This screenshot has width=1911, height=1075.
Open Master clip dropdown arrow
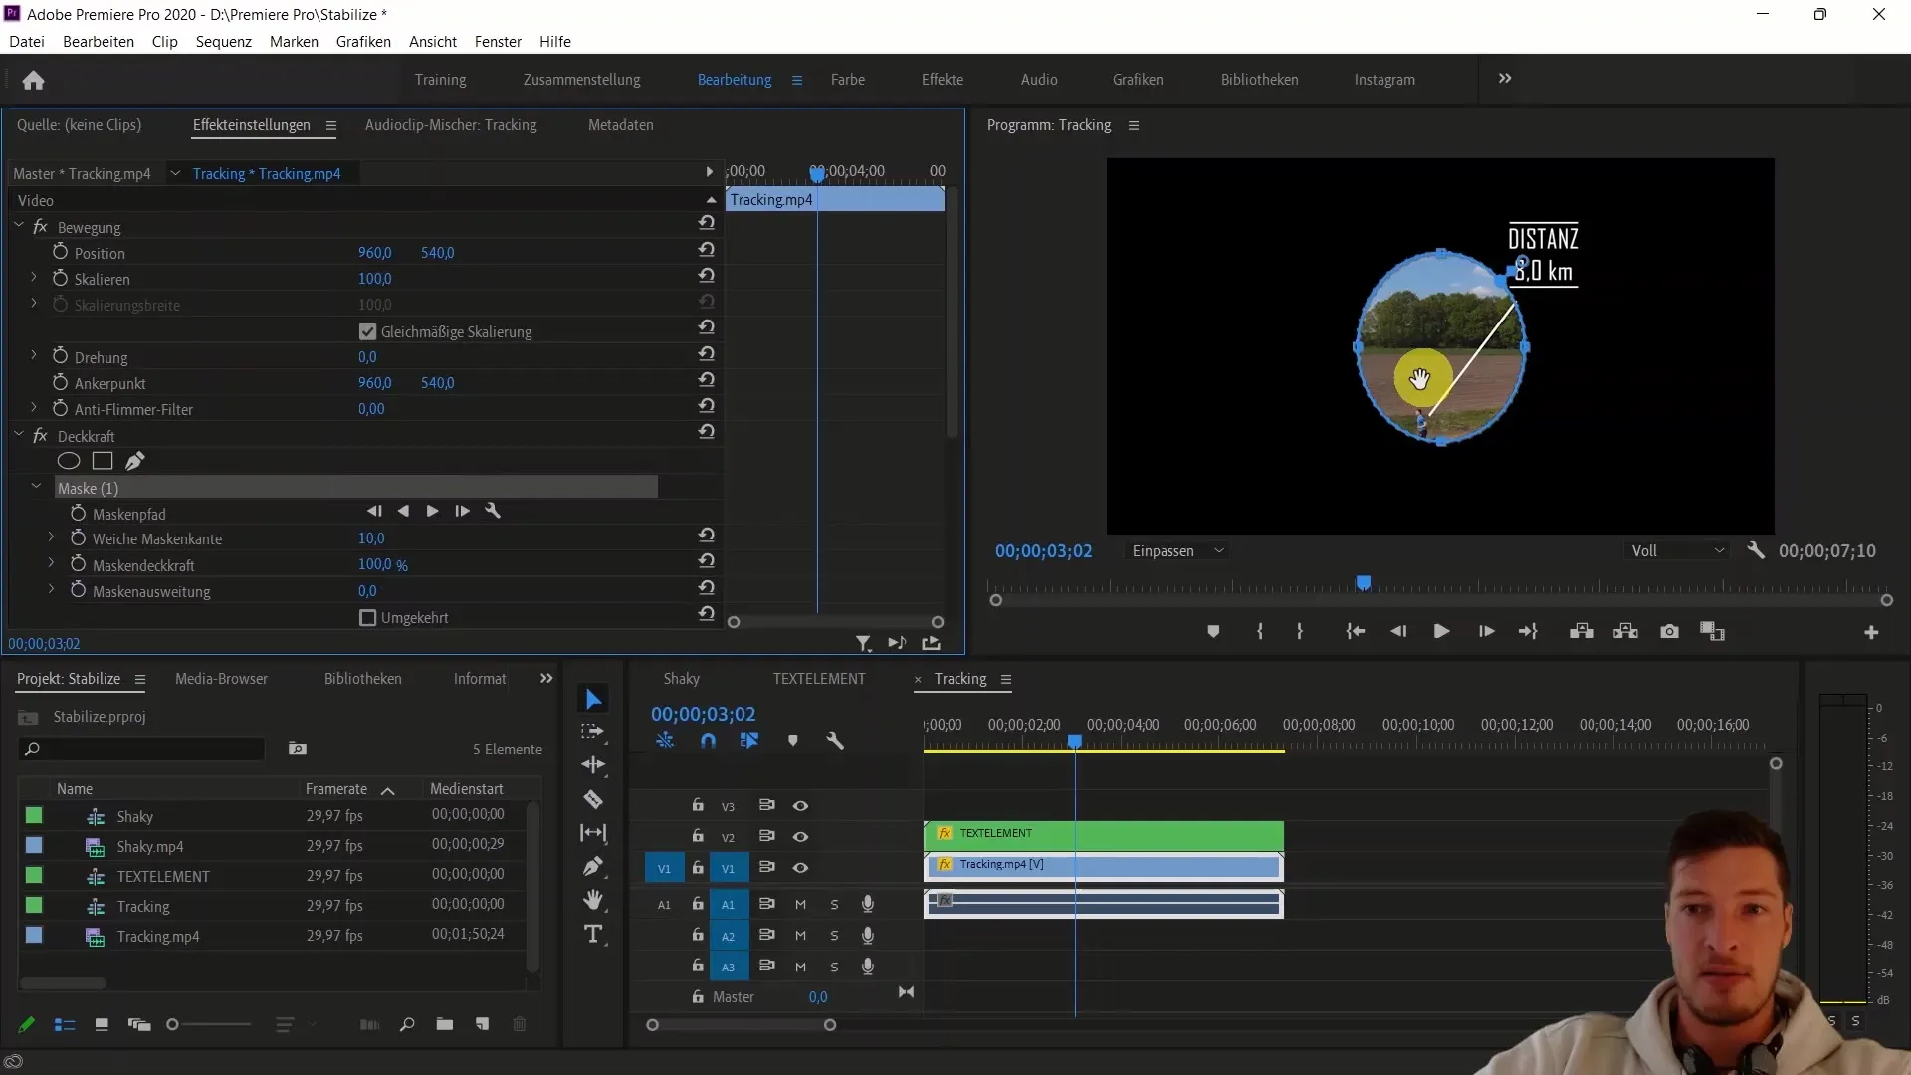175,173
